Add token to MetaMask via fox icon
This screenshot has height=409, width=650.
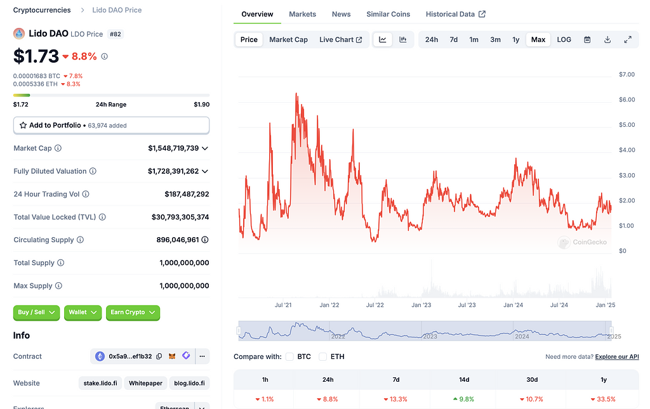click(x=173, y=356)
